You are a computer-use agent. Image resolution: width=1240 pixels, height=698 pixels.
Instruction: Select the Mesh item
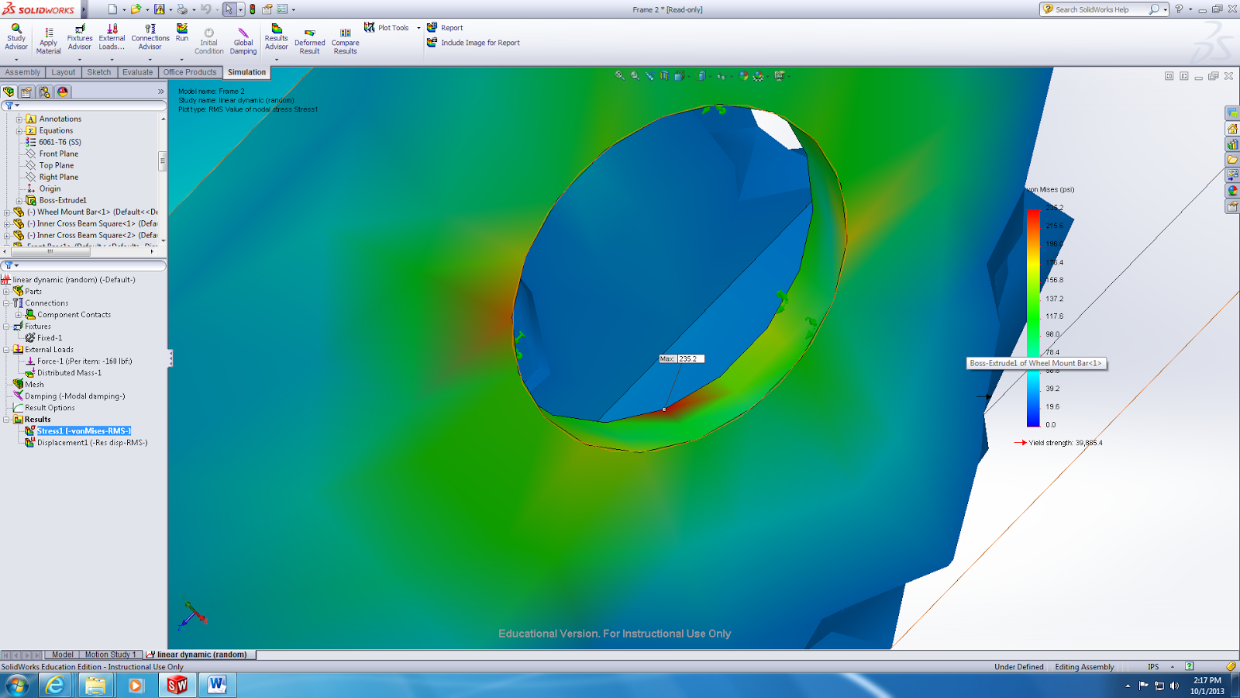[34, 385]
